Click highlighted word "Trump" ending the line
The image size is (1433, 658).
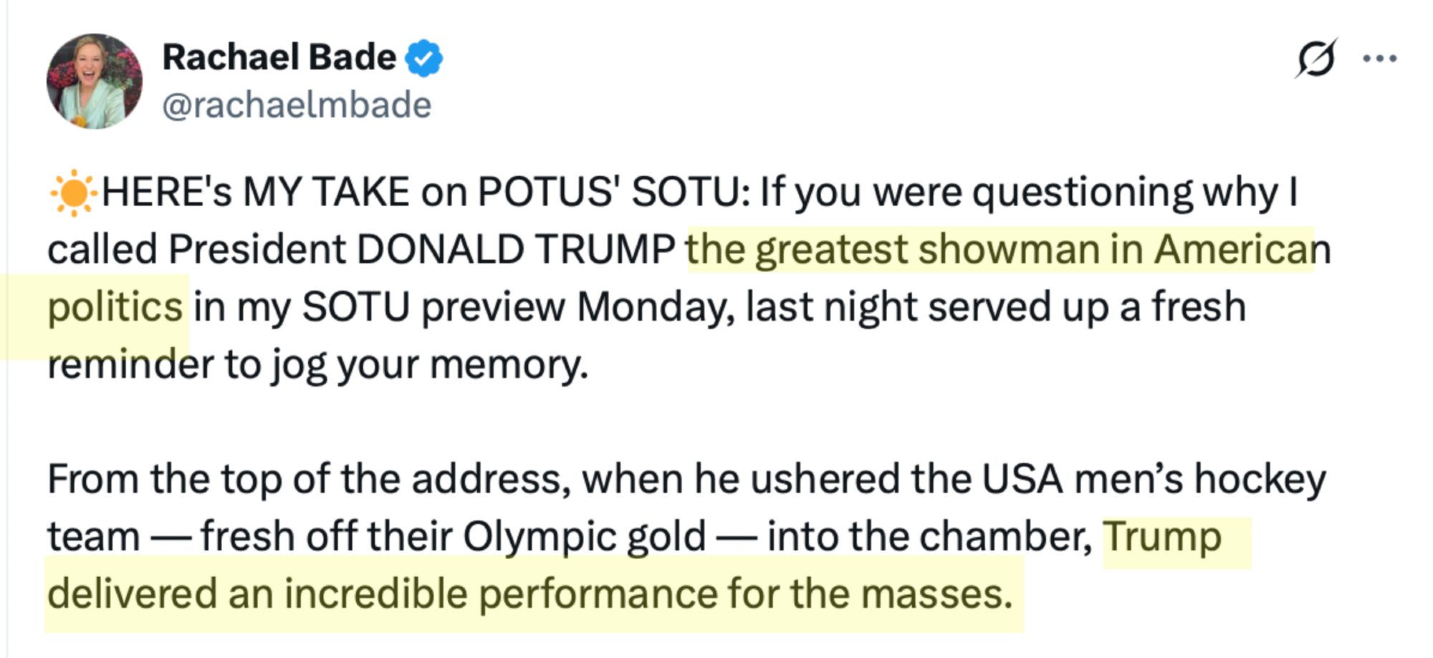coord(1162,537)
